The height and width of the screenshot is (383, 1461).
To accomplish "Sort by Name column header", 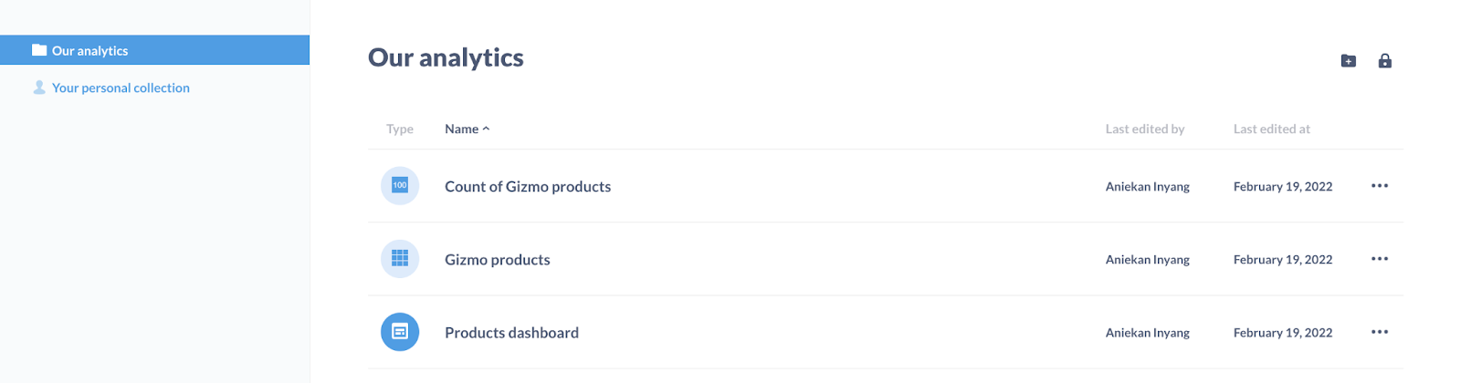I will pyautogui.click(x=461, y=129).
